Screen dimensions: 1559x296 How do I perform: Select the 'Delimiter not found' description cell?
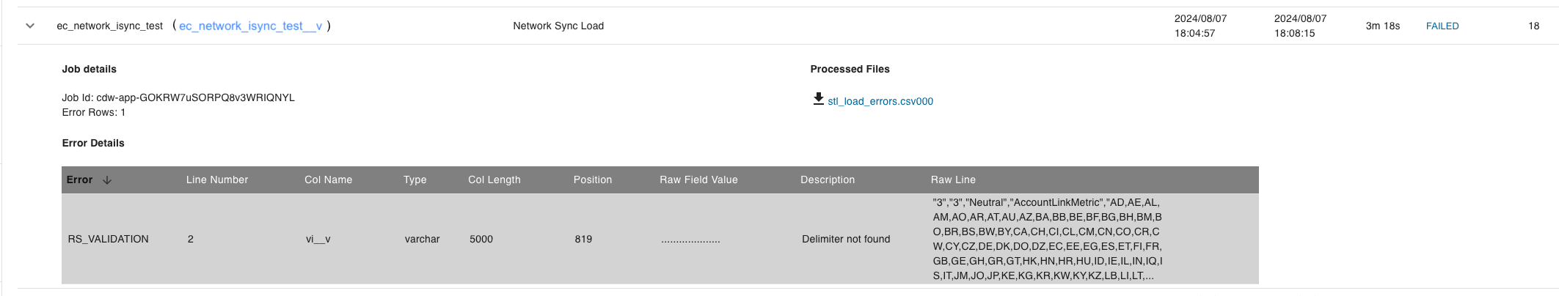click(845, 239)
